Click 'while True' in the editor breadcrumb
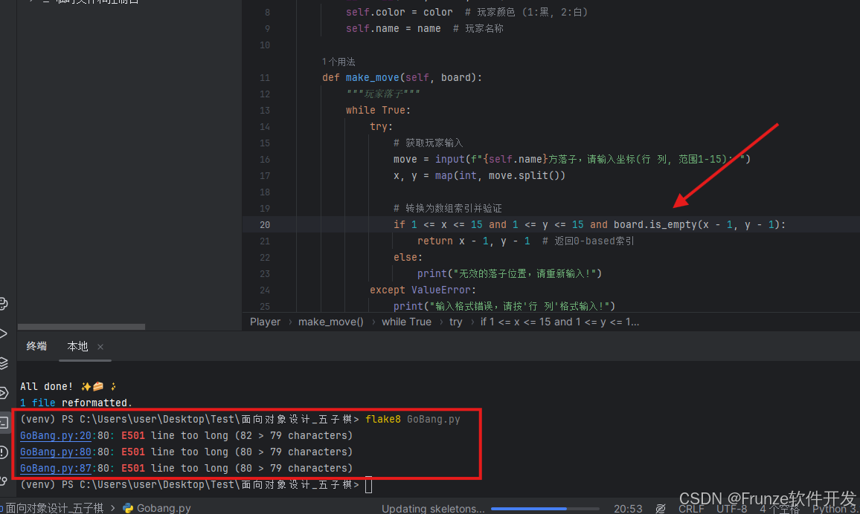 pos(406,322)
